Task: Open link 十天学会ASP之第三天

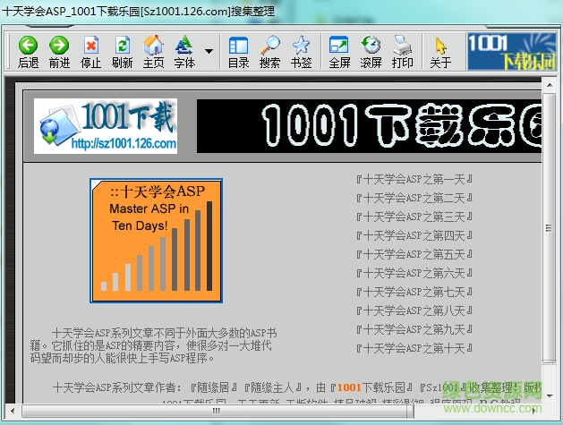Action: (x=414, y=217)
